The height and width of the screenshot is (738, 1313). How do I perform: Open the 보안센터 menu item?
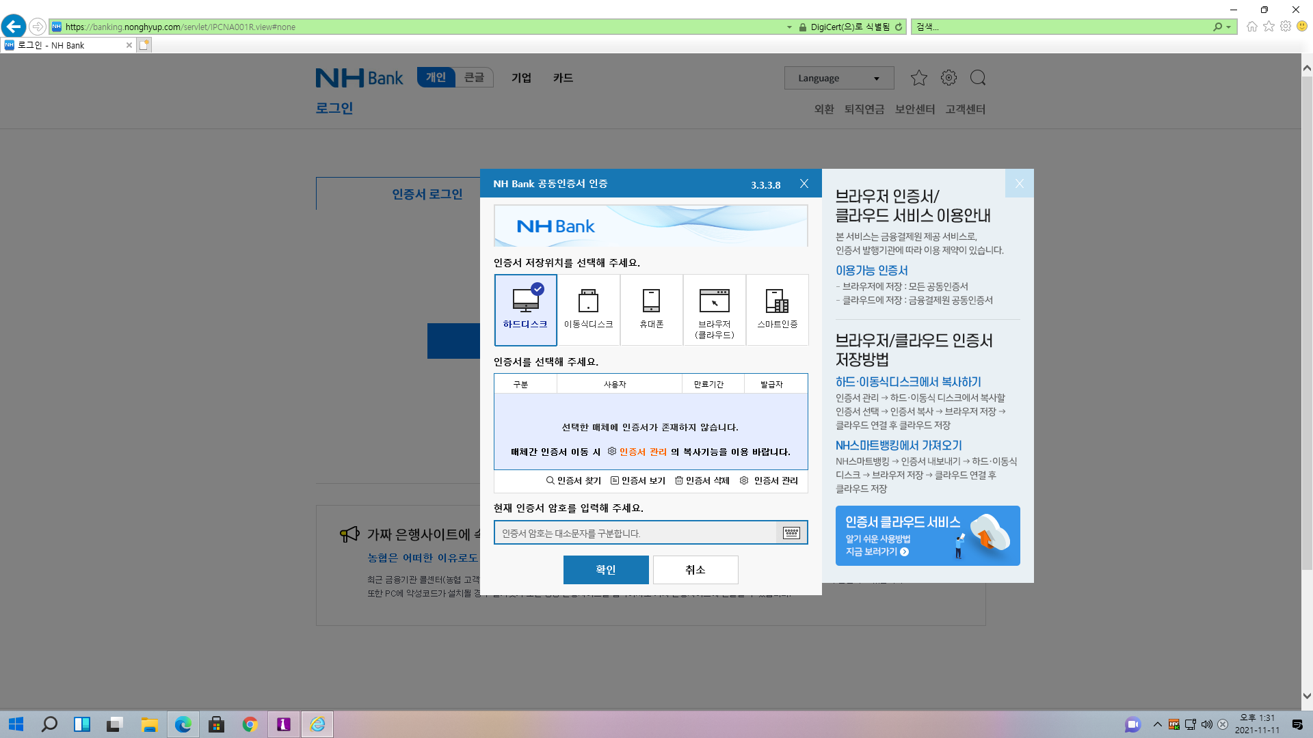[x=914, y=109]
